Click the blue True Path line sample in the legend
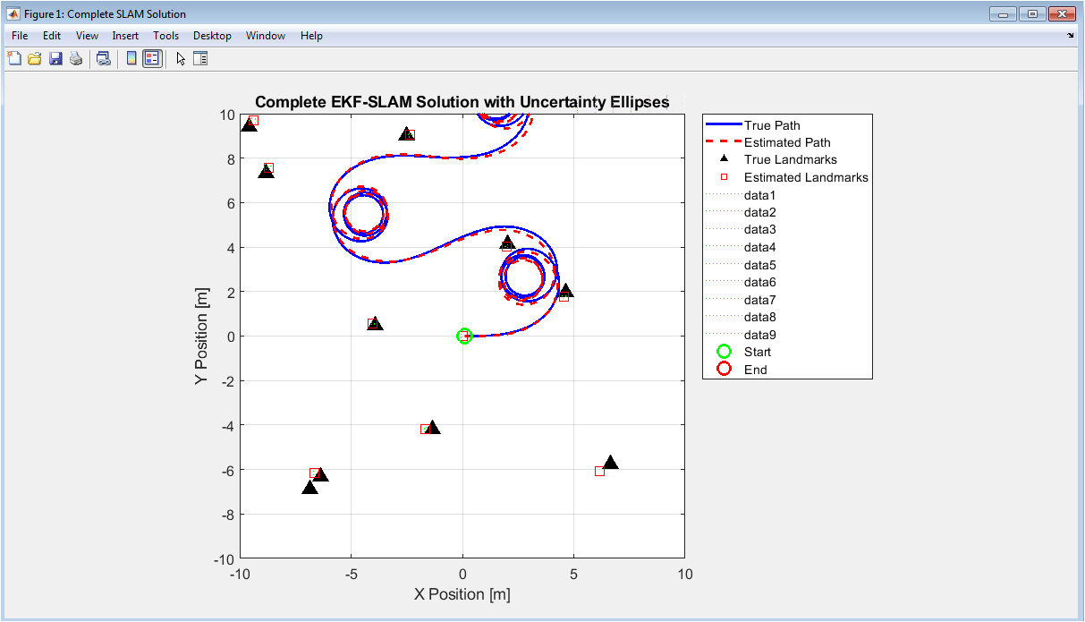Viewport: 1085px width, 622px height. click(x=723, y=125)
